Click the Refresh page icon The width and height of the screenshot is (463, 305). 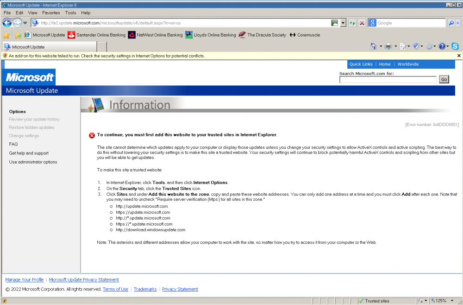[352, 23]
